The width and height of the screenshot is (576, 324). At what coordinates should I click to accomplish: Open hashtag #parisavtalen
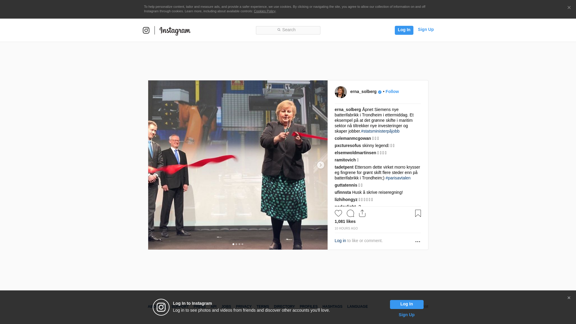(398, 178)
